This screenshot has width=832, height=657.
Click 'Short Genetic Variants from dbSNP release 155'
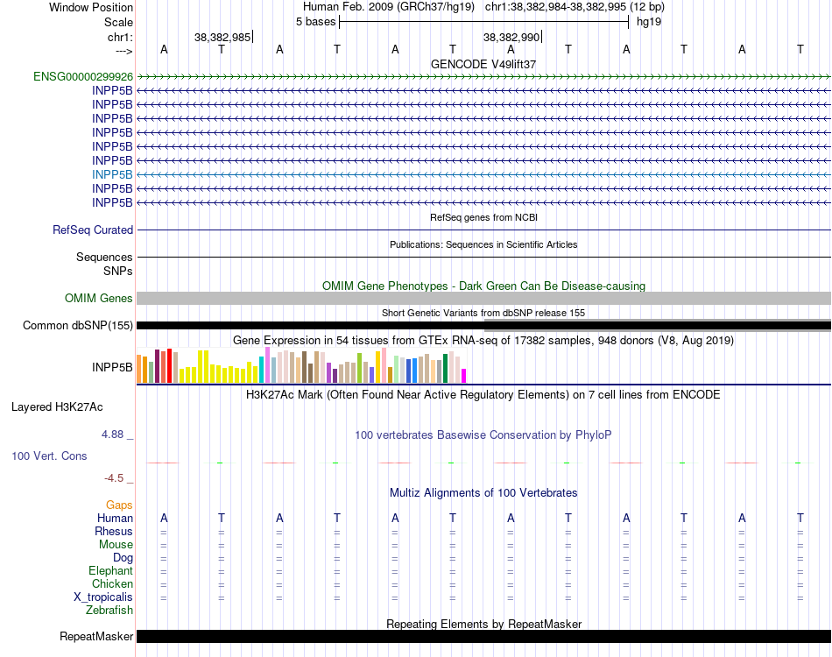[x=483, y=313]
